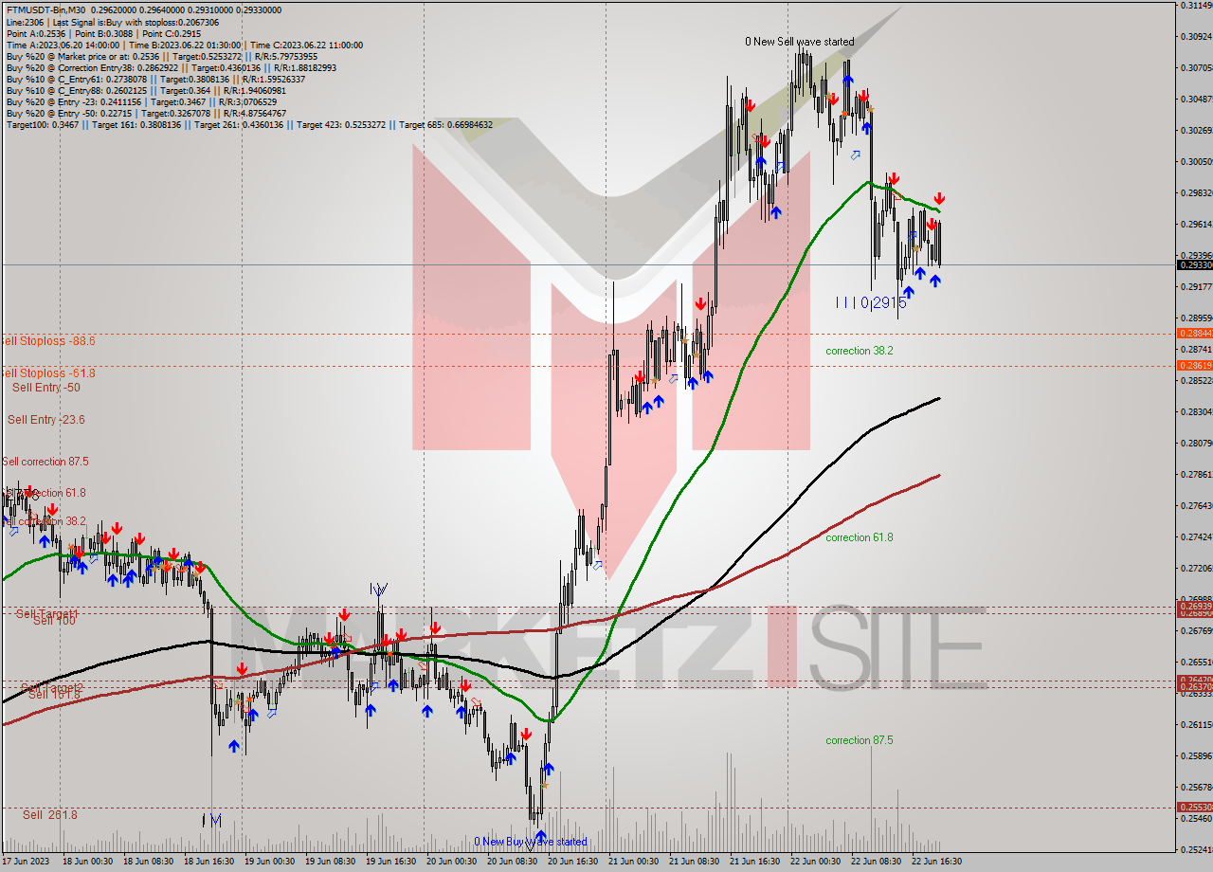Click the '17 Jun 2023' date label
The image size is (1213, 872).
27,863
